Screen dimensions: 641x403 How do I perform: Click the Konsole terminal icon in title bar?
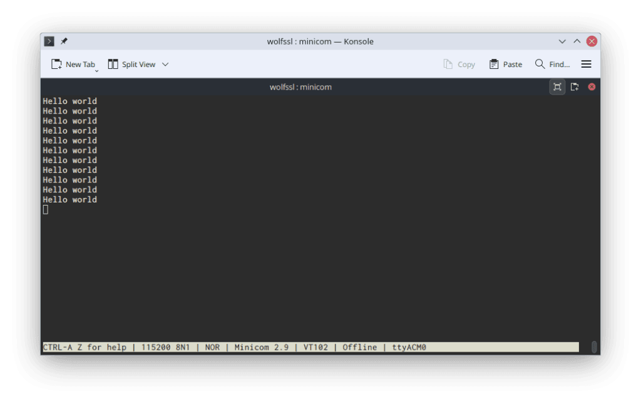[49, 41]
